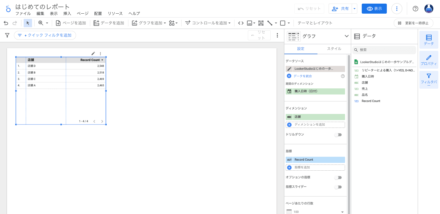Edit data source via pencil icon
This screenshot has width=440, height=214.
tap(289, 69)
